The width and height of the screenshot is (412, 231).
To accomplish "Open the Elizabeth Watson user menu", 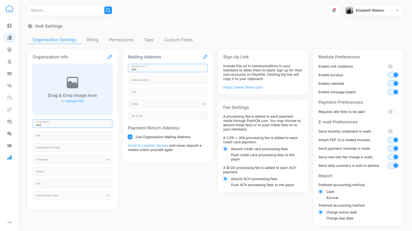I will pos(373,10).
